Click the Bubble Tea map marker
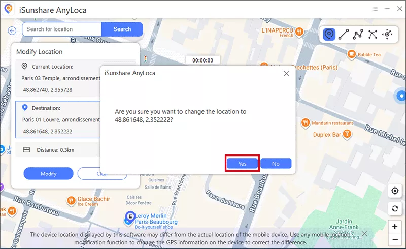The width and height of the screenshot is (406, 249). (351, 54)
